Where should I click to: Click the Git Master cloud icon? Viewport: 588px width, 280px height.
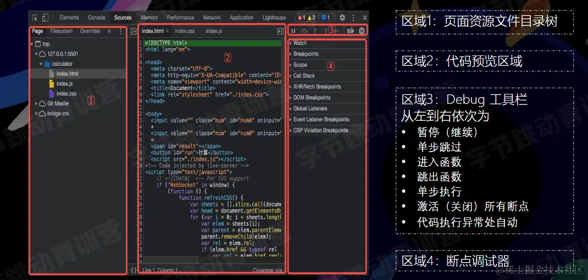click(42, 103)
